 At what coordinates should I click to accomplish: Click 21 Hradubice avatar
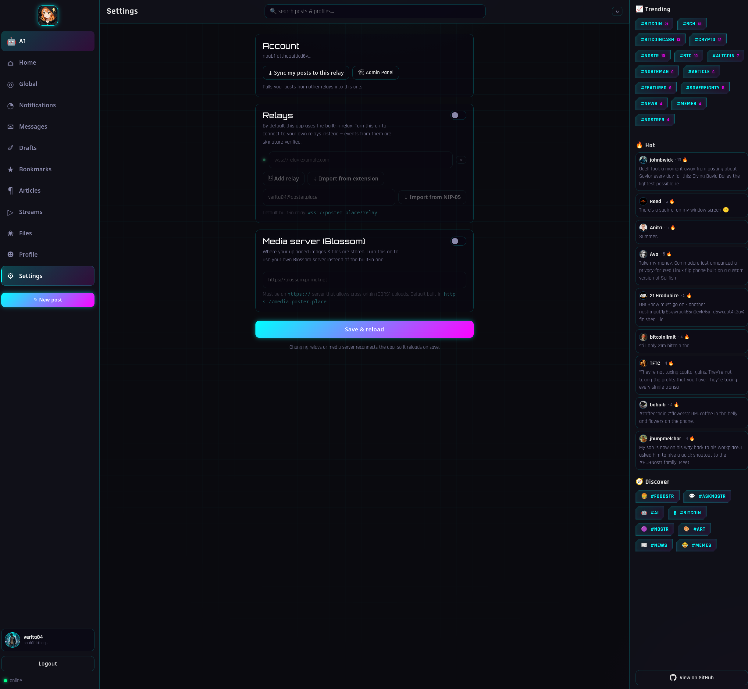pyautogui.click(x=643, y=296)
